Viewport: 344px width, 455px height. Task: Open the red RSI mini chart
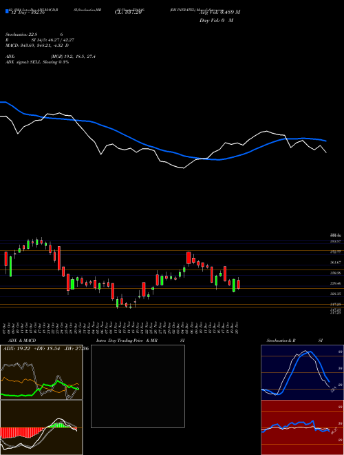[302, 427]
